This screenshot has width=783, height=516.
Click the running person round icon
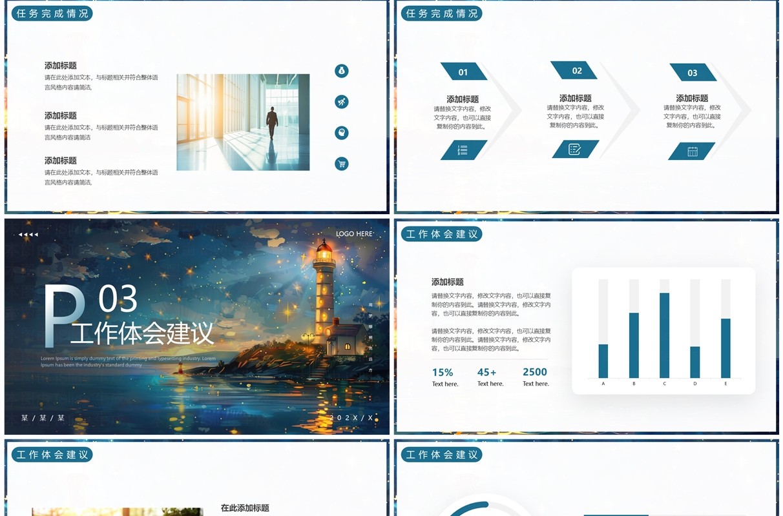(x=342, y=102)
